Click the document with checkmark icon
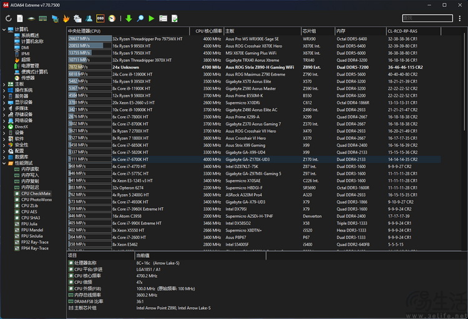This screenshot has height=319, width=468. 175,19
